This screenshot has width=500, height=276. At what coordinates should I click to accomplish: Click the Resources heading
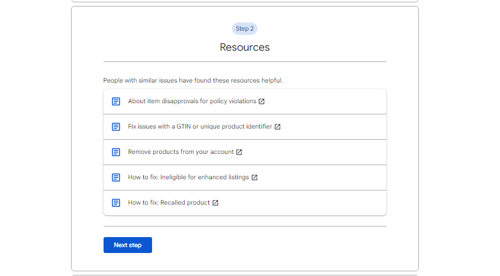click(244, 47)
